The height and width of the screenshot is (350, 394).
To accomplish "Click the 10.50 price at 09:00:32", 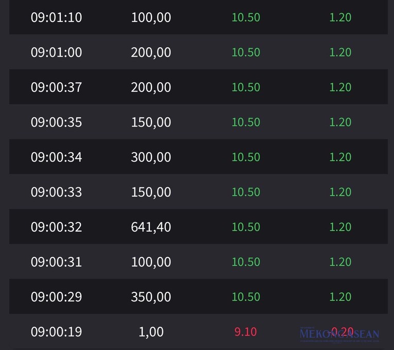I will point(246,227).
